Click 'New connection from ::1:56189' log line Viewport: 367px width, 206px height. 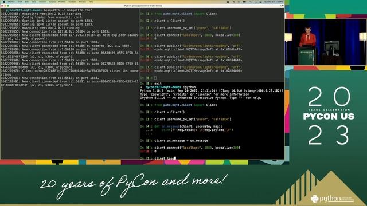coord(50,60)
